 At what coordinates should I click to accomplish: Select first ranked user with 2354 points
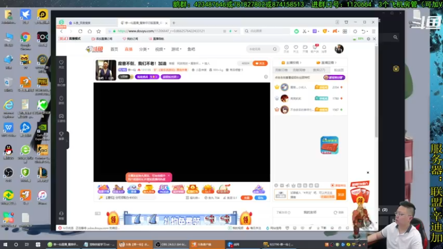click(310, 87)
